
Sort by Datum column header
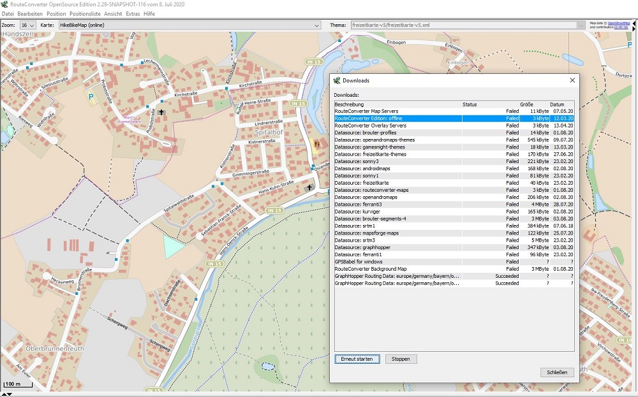[562, 105]
